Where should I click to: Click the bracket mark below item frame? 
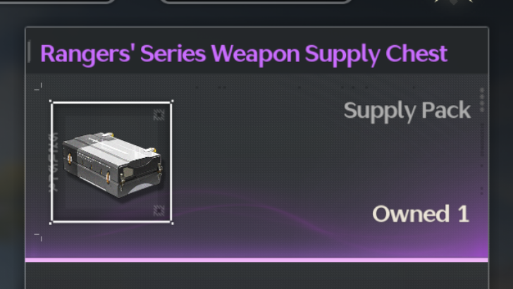(x=38, y=238)
